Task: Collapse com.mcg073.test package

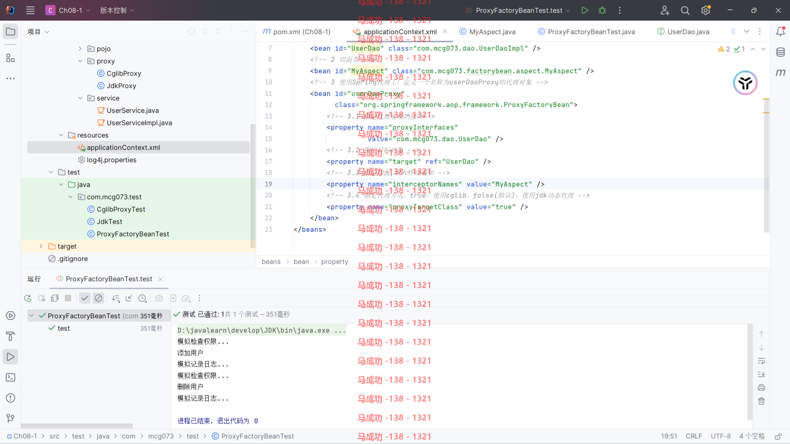Action: coord(70,197)
